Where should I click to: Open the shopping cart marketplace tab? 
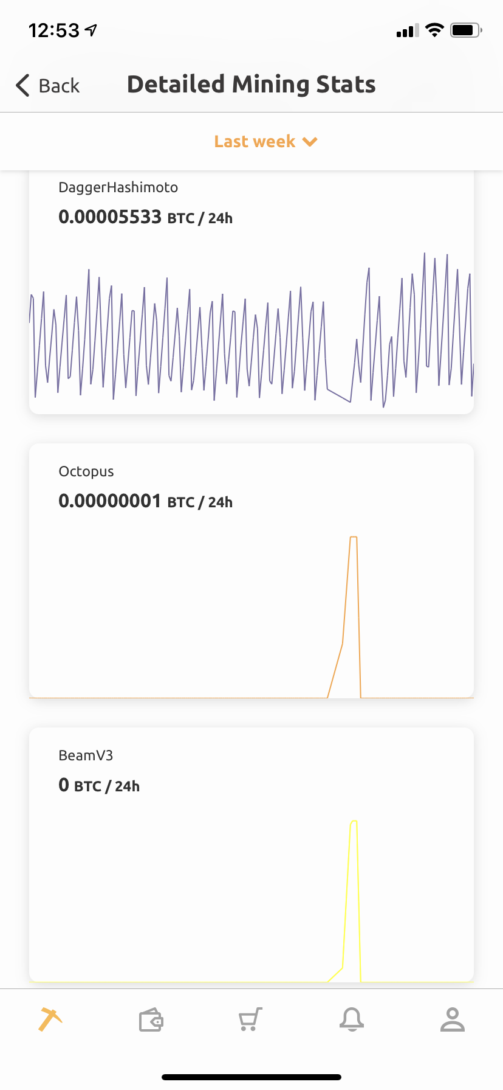tap(250, 1019)
